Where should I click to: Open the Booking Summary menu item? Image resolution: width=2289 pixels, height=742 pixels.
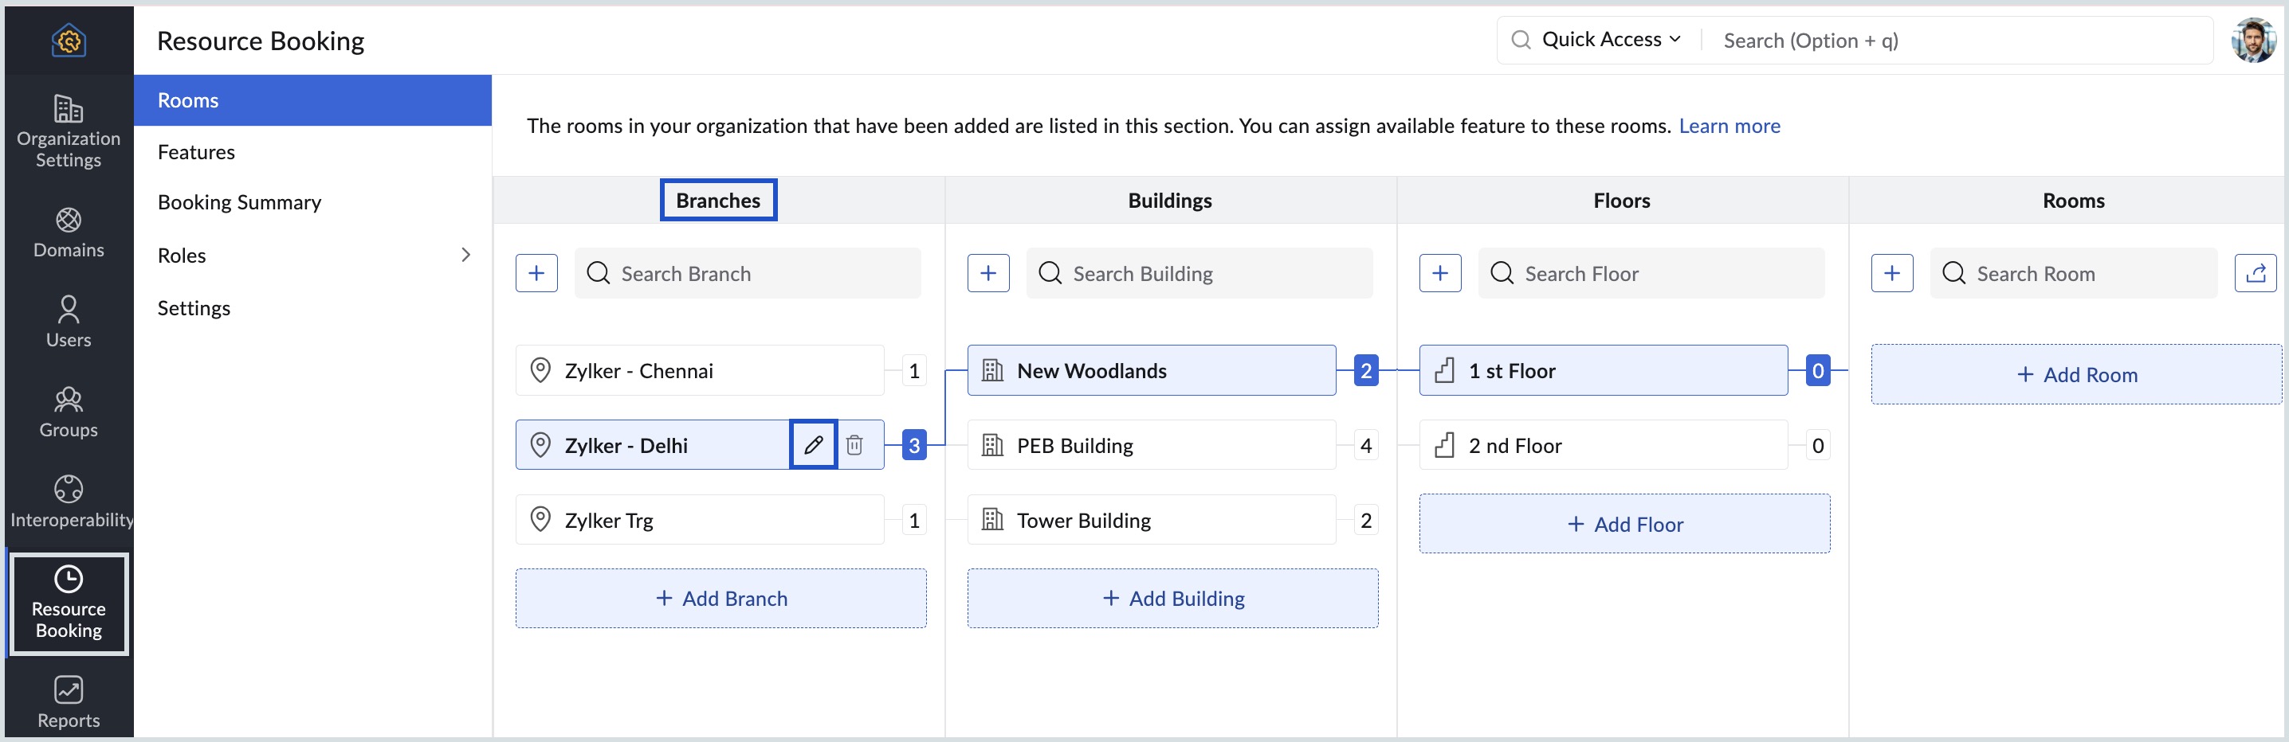tap(239, 202)
